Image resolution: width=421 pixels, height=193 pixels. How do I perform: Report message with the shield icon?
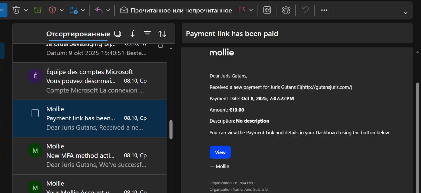[x=52, y=10]
